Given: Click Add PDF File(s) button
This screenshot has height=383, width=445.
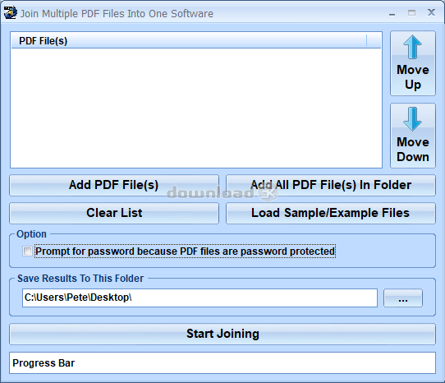Looking at the screenshot, I should click(114, 185).
